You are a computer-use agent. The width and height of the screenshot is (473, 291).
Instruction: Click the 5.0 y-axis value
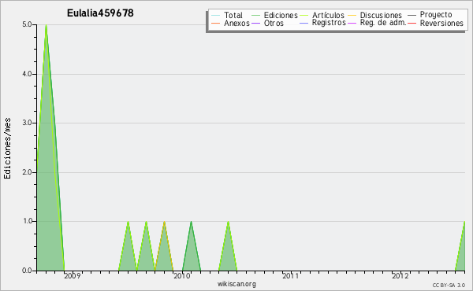coord(27,24)
